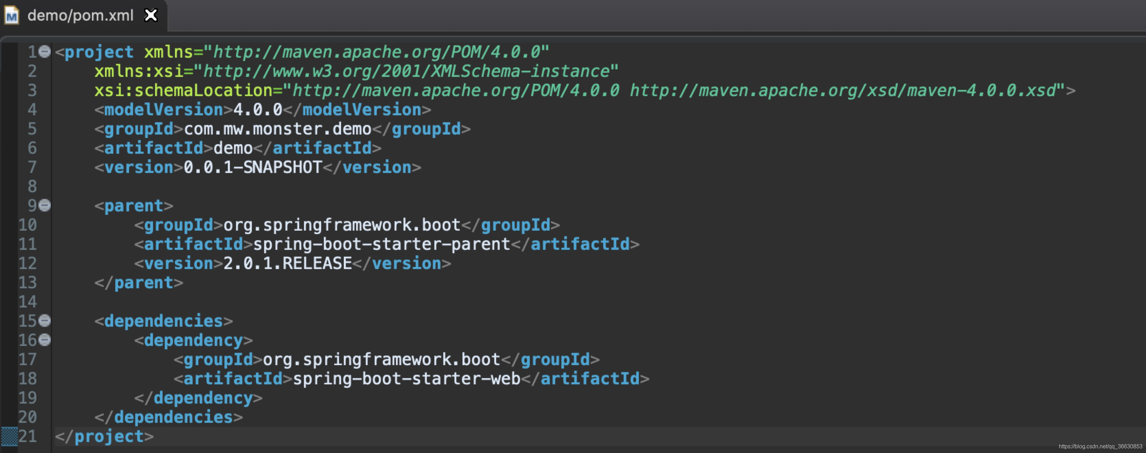Click line number 21 in the gutter
This screenshot has width=1146, height=453.
27,436
